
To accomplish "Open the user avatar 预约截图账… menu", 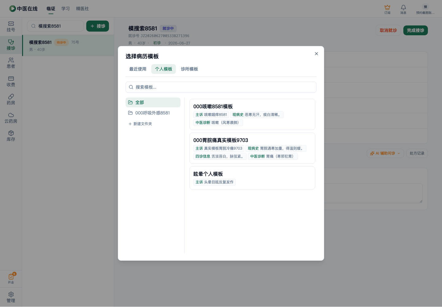I will point(425,9).
